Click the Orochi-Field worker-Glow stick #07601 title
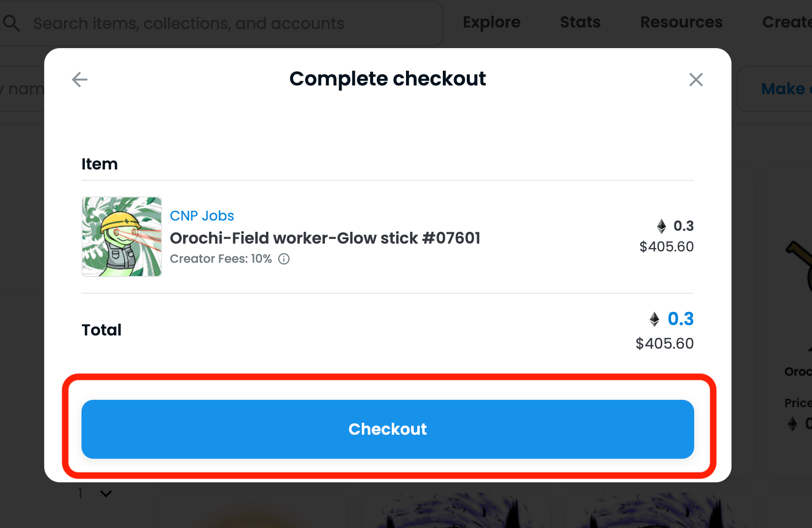812x528 pixels. pyautogui.click(x=325, y=238)
